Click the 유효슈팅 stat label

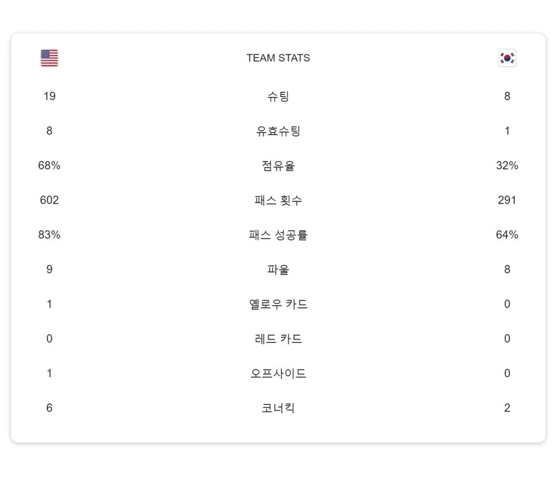click(x=278, y=131)
